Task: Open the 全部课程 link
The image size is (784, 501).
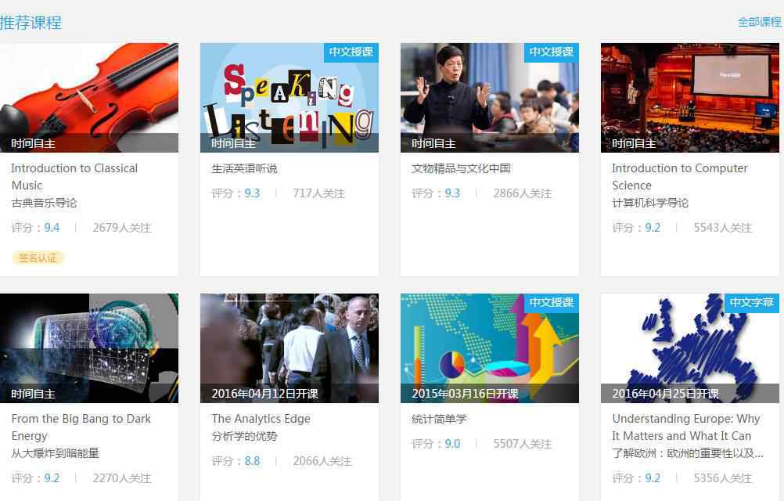Action: 760,22
